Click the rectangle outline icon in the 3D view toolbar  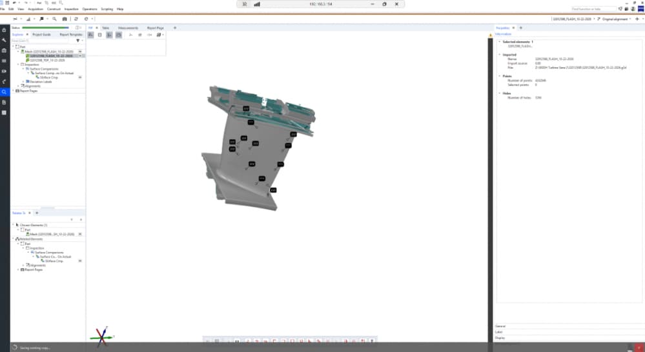point(99,35)
